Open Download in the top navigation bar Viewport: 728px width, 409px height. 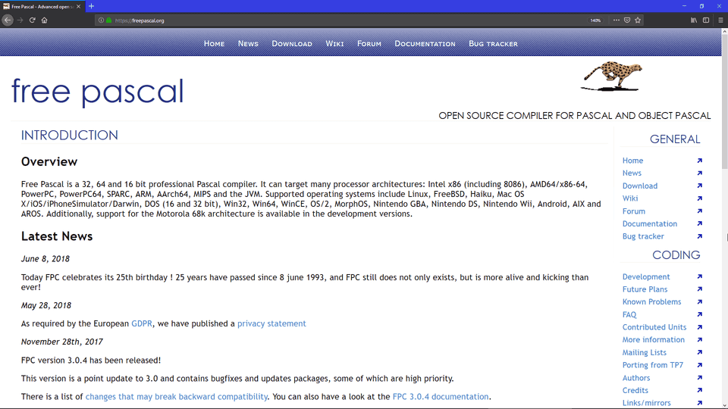click(x=292, y=44)
